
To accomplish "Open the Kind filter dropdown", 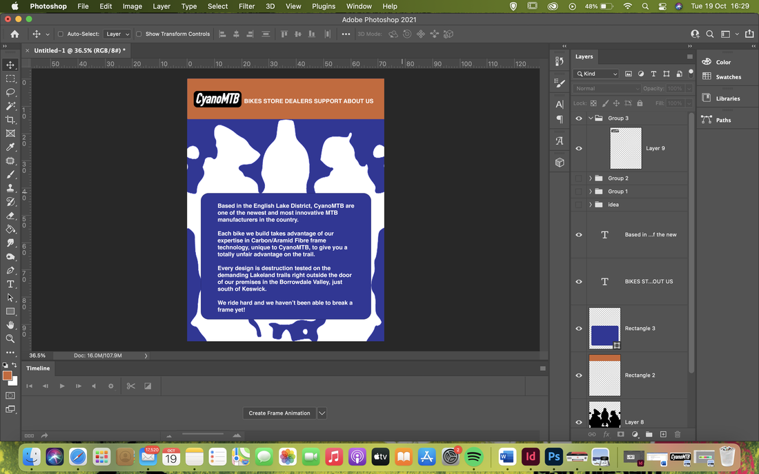I will click(x=596, y=74).
